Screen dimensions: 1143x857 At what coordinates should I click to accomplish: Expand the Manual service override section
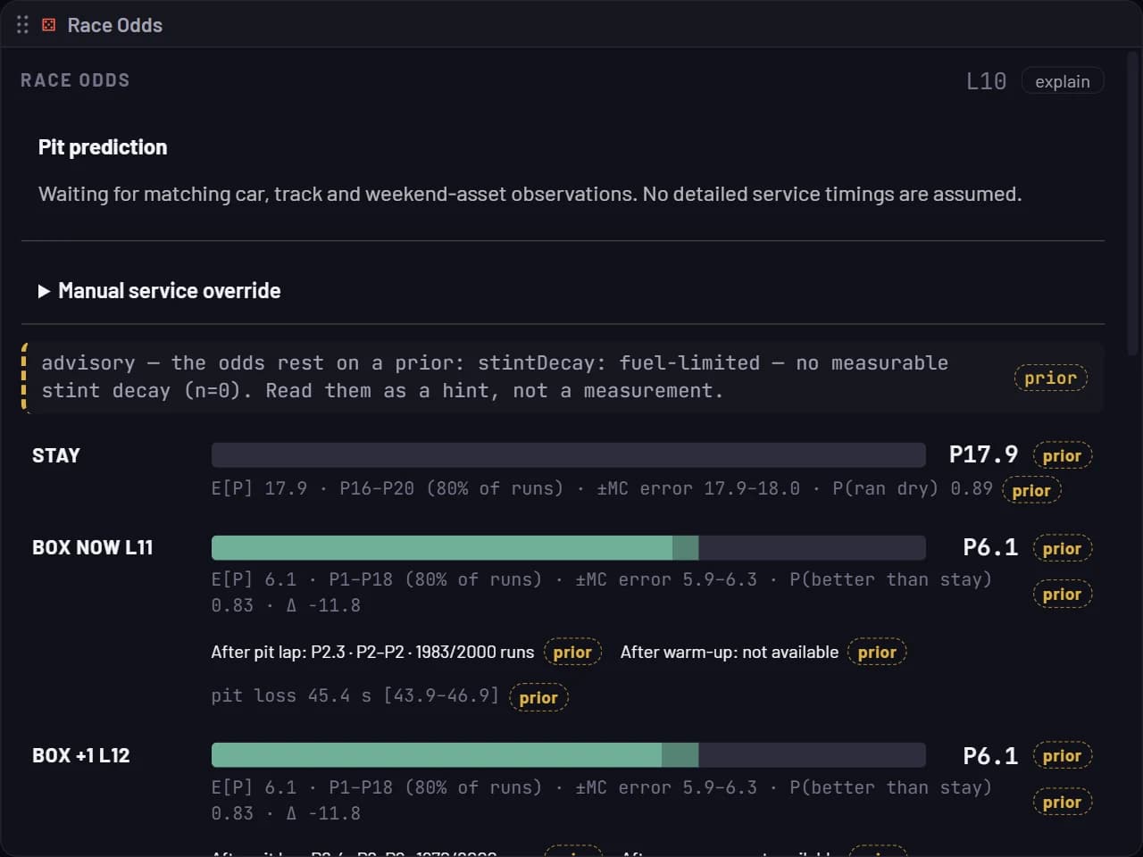point(159,291)
